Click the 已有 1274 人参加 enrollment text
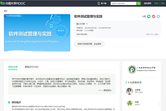Viewport: 166px width, 111px height. [x=152, y=34]
